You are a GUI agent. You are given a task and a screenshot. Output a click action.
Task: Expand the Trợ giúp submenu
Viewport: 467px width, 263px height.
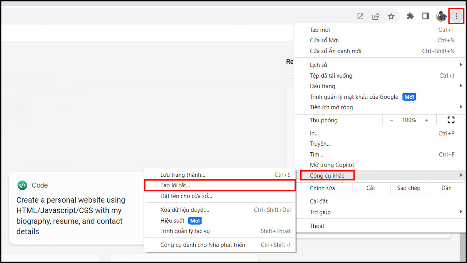pos(379,212)
